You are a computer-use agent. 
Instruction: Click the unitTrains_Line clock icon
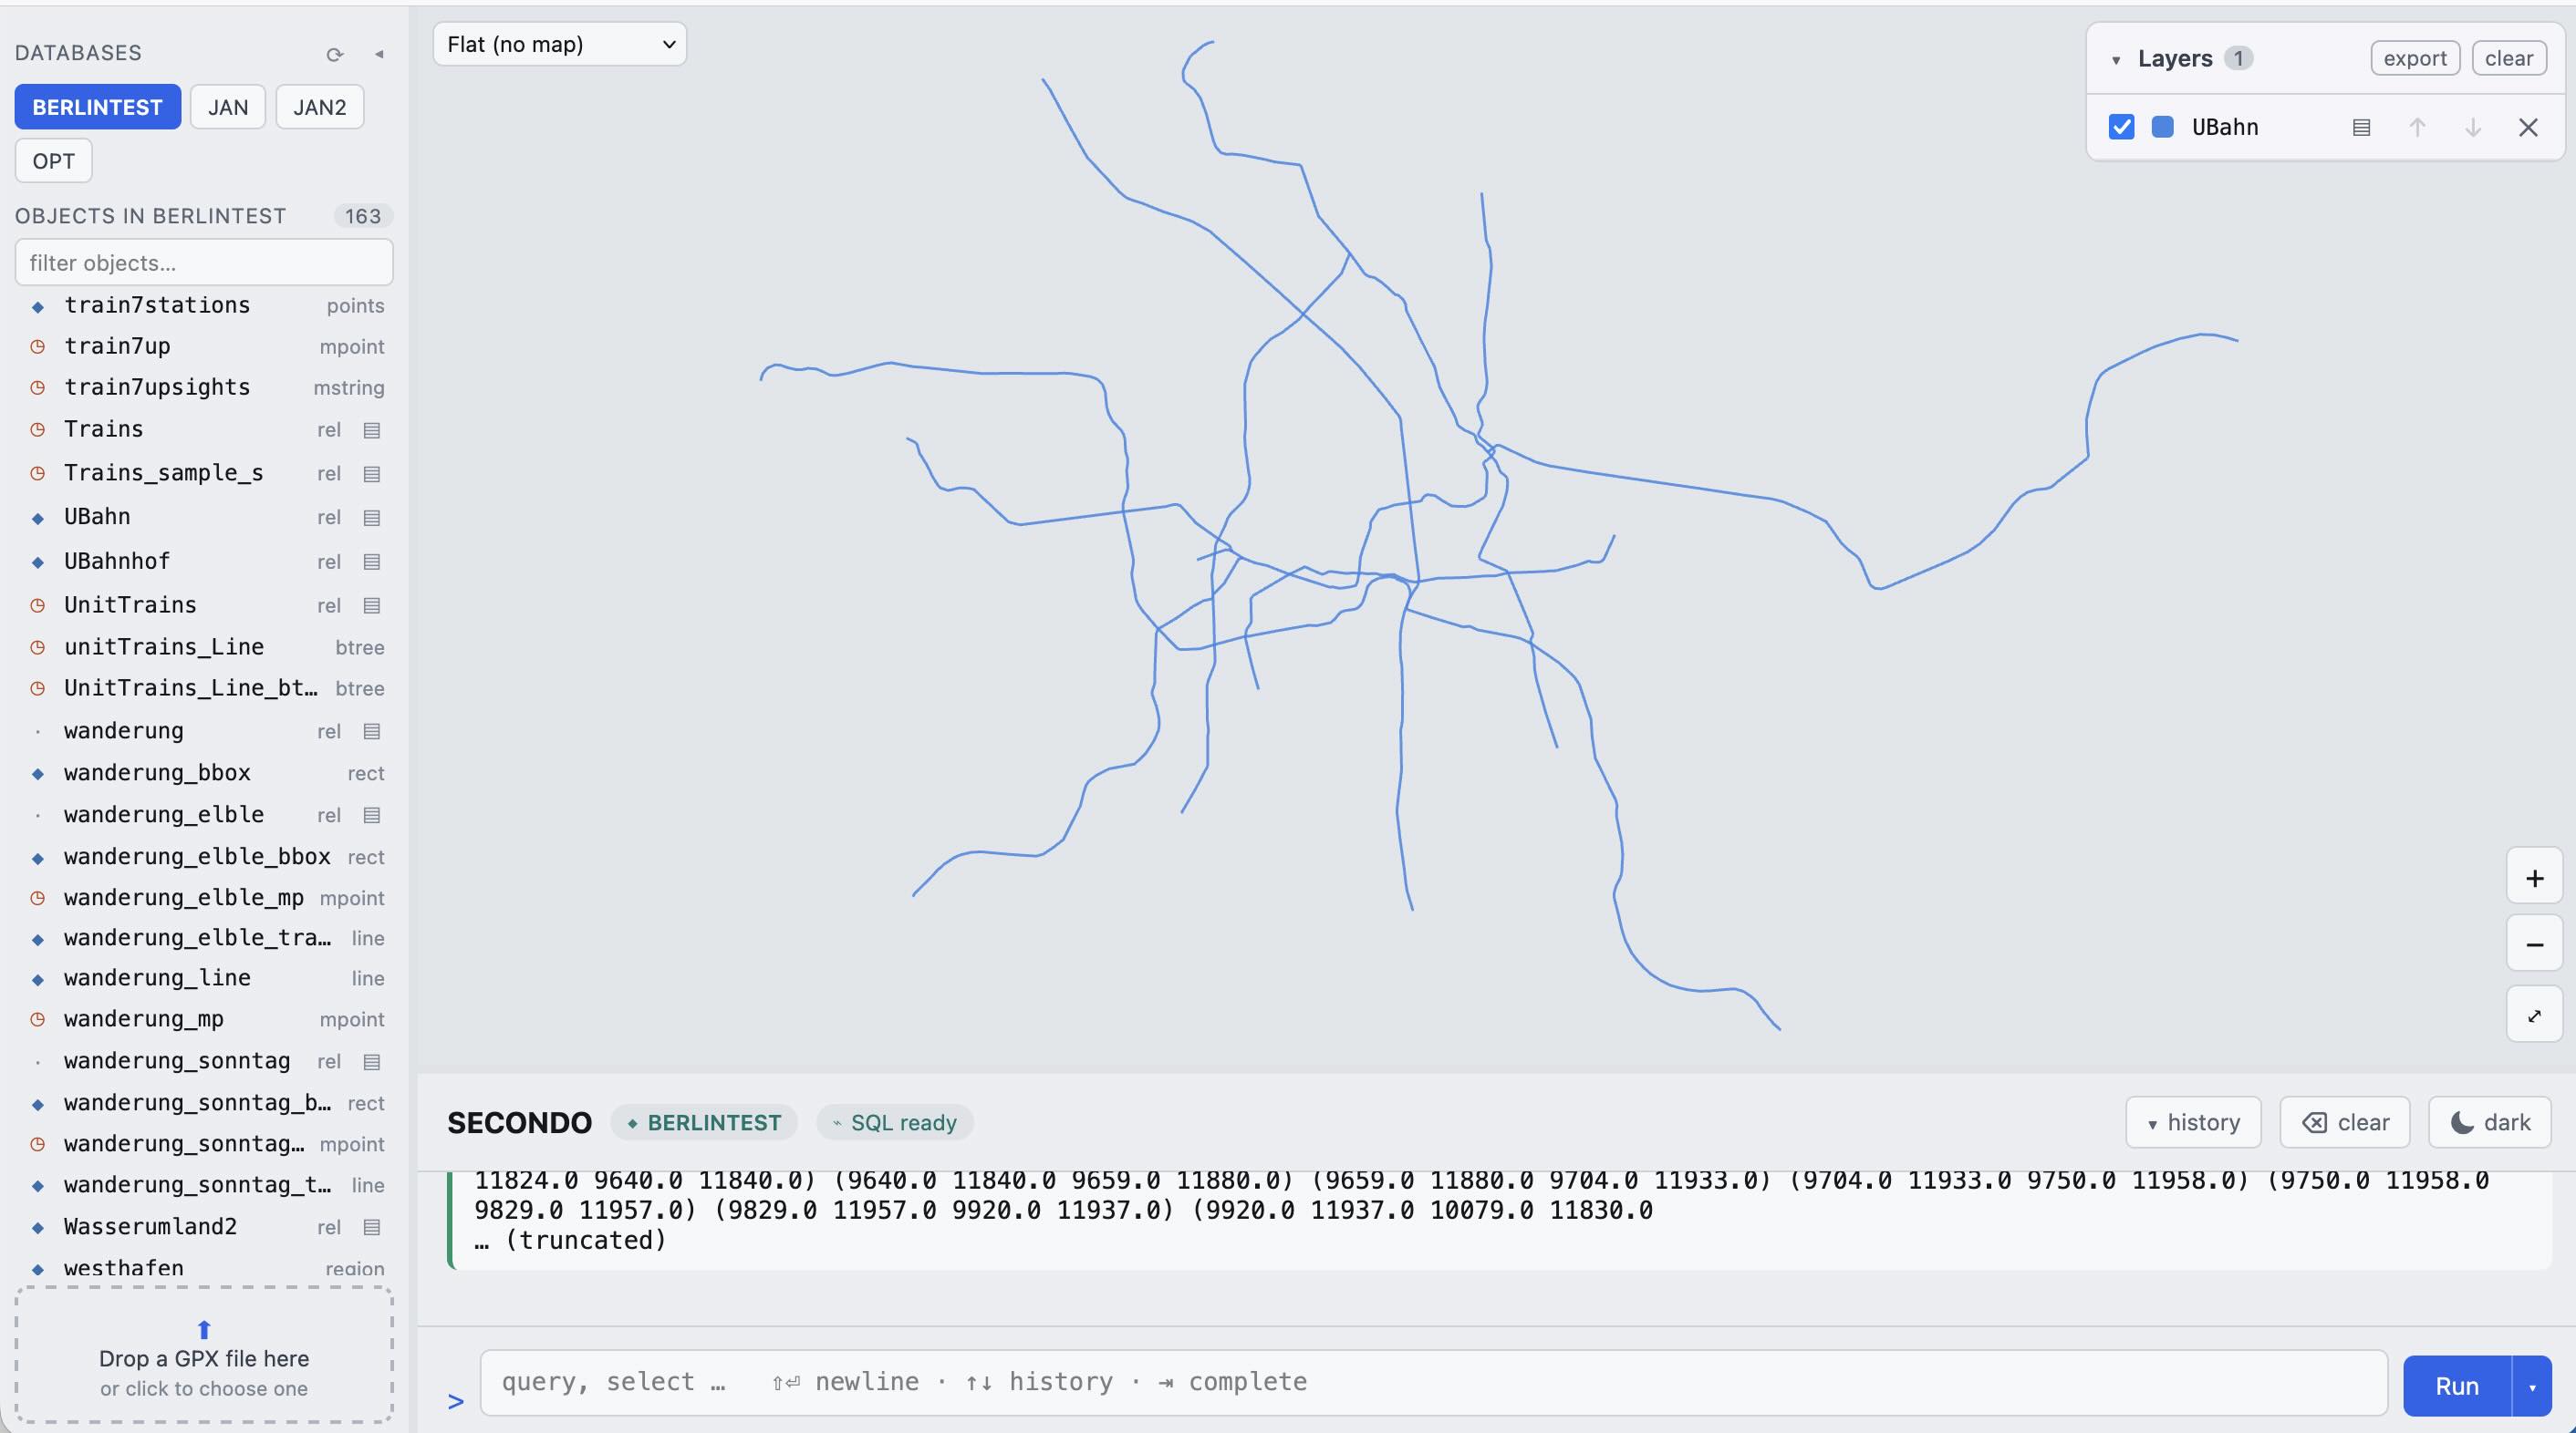(38, 647)
